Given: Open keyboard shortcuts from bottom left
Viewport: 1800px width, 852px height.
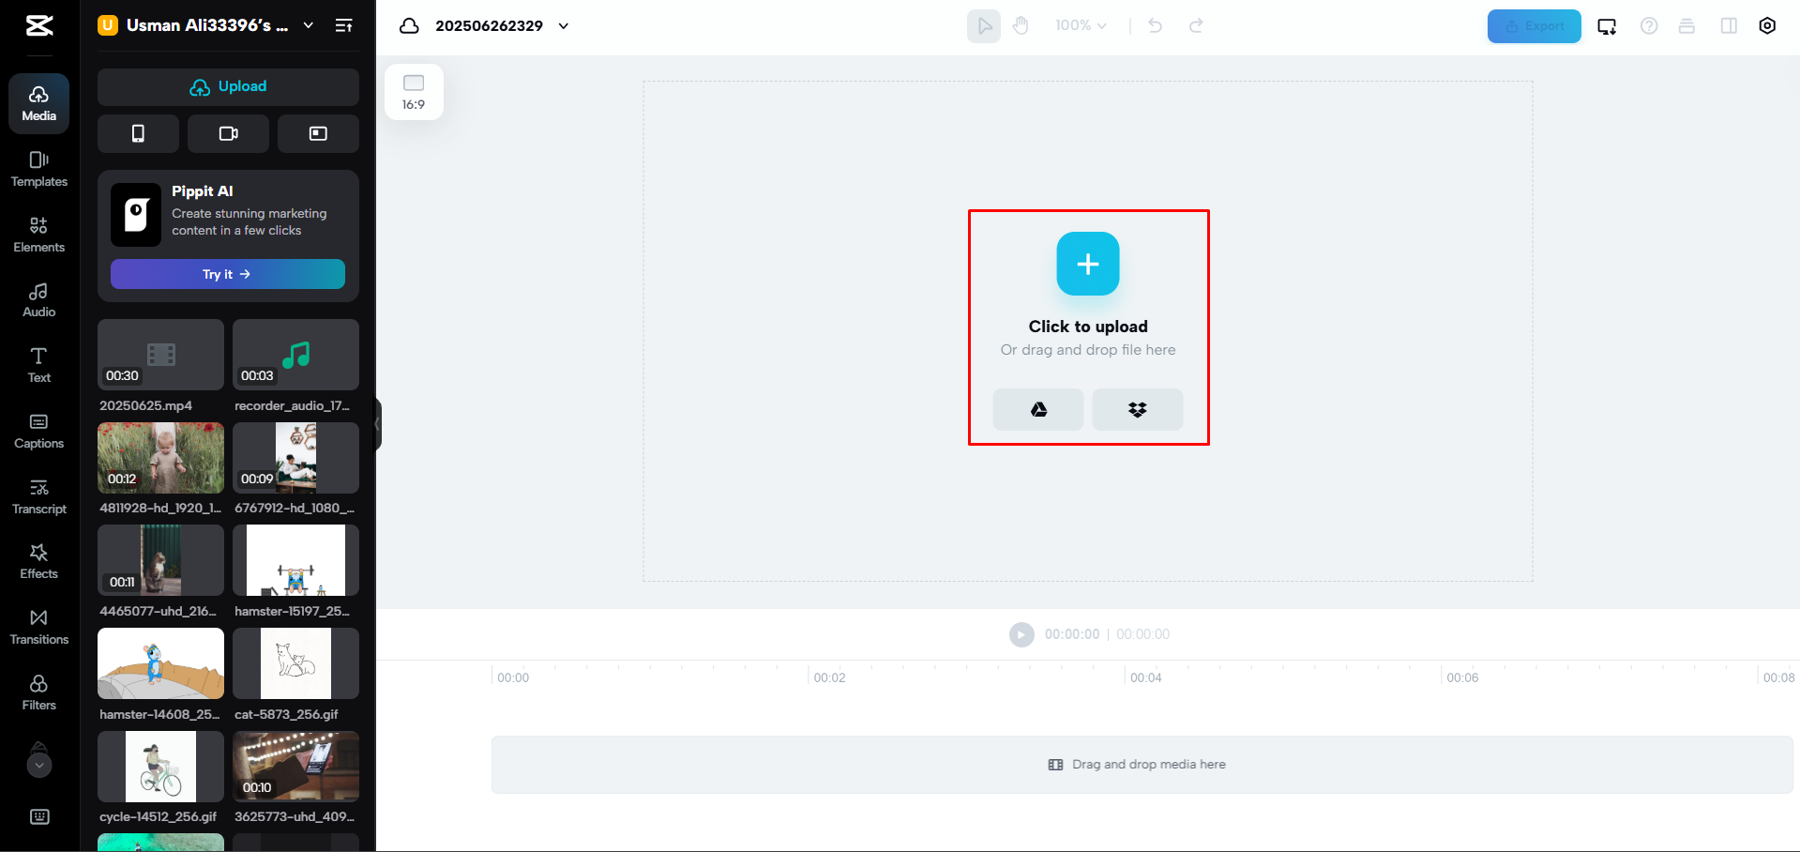Looking at the screenshot, I should 38,817.
